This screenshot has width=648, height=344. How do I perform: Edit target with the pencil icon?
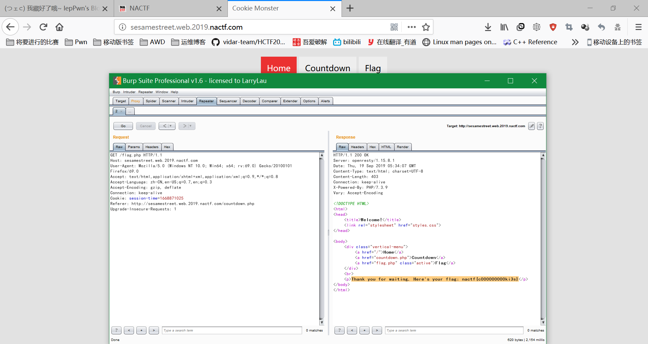532,126
